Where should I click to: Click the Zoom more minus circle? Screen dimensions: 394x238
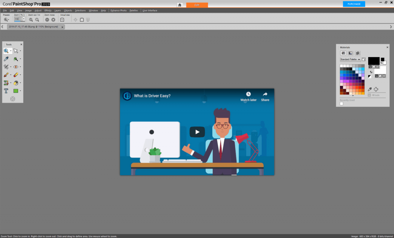pos(47,20)
